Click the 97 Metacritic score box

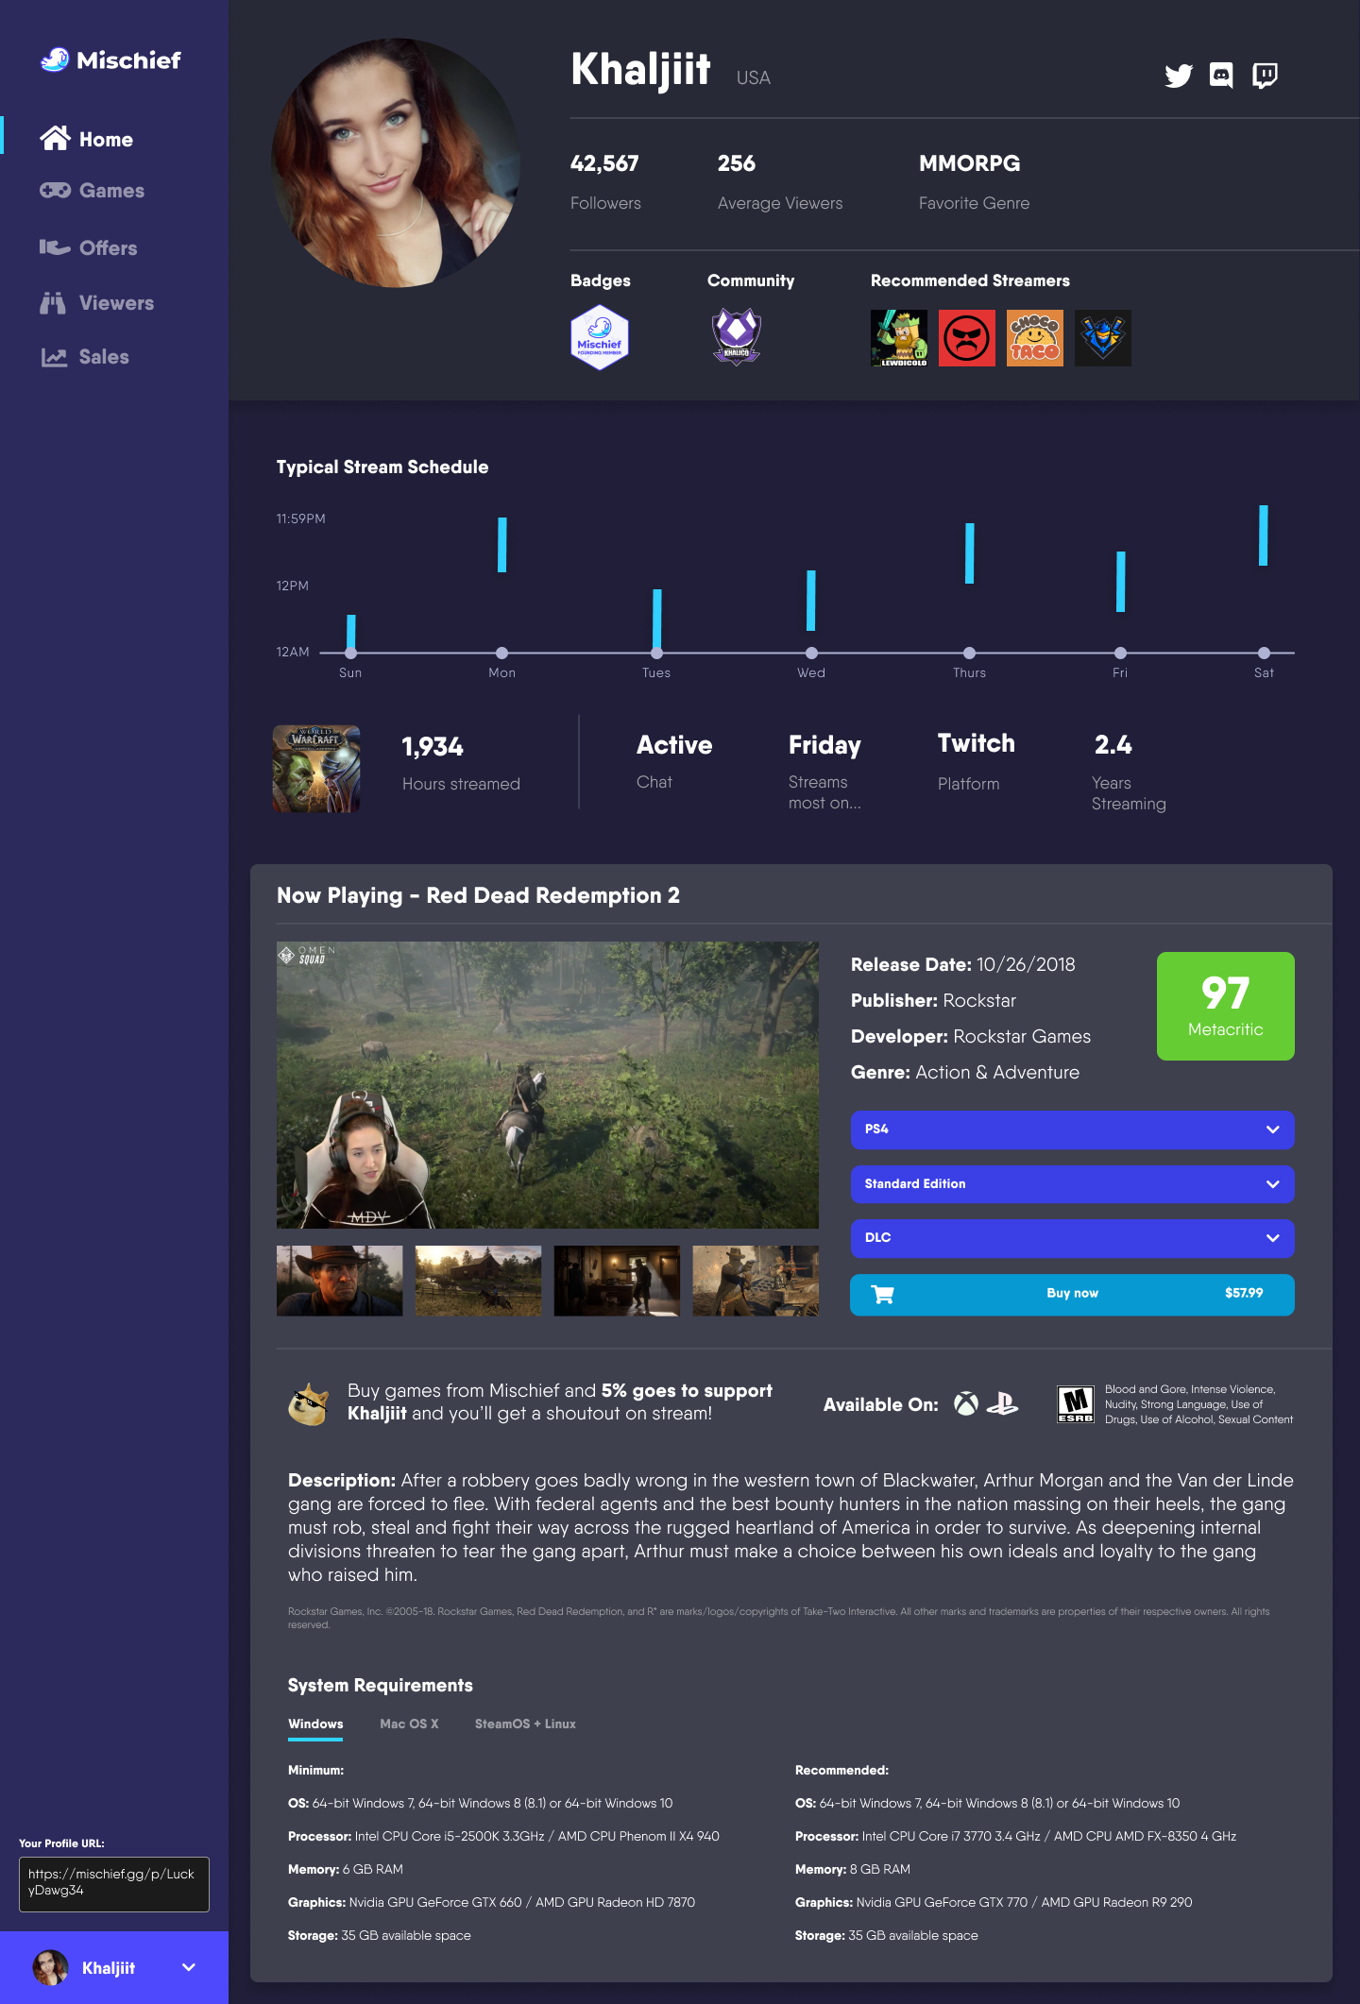pyautogui.click(x=1226, y=1006)
